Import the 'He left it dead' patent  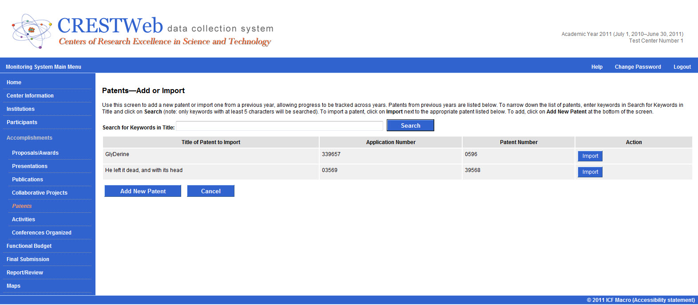coord(590,172)
